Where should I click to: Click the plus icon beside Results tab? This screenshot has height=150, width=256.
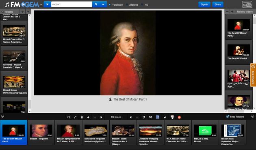(x=22, y=12)
